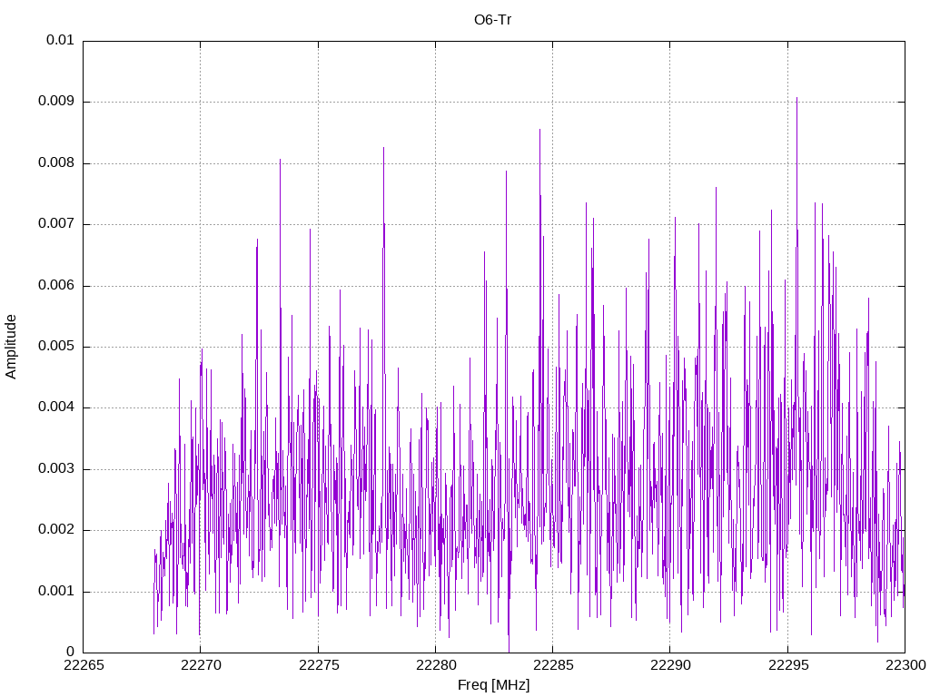The image size is (930, 697).
Task: Click the x-axis tick label 22270
Action: (201, 665)
